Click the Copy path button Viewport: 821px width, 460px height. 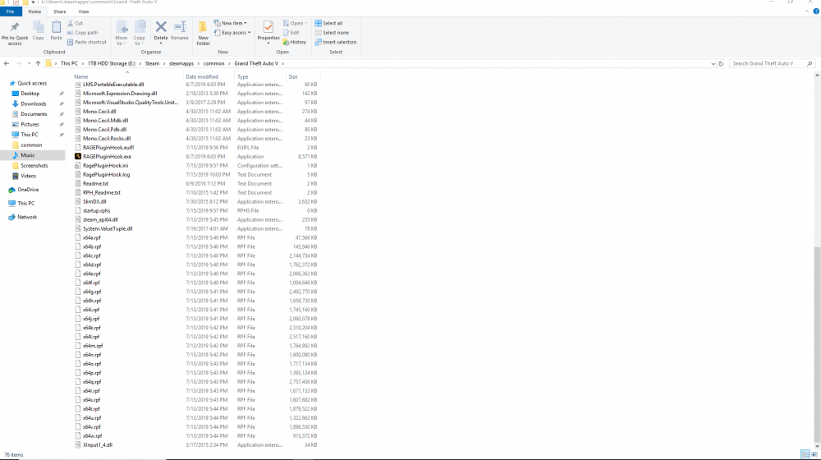click(83, 33)
